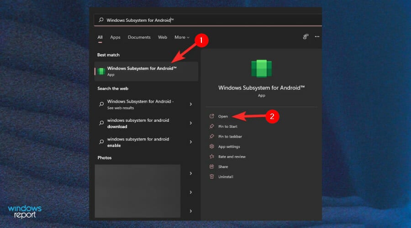Click the star icon beside Rate and review
Screen dimensions: 411x228
tap(211, 156)
